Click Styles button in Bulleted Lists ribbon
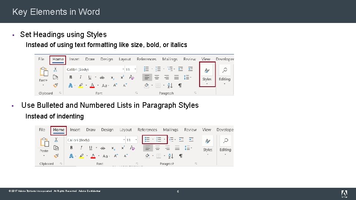Screen dimensions: 356x200 tap(208, 145)
